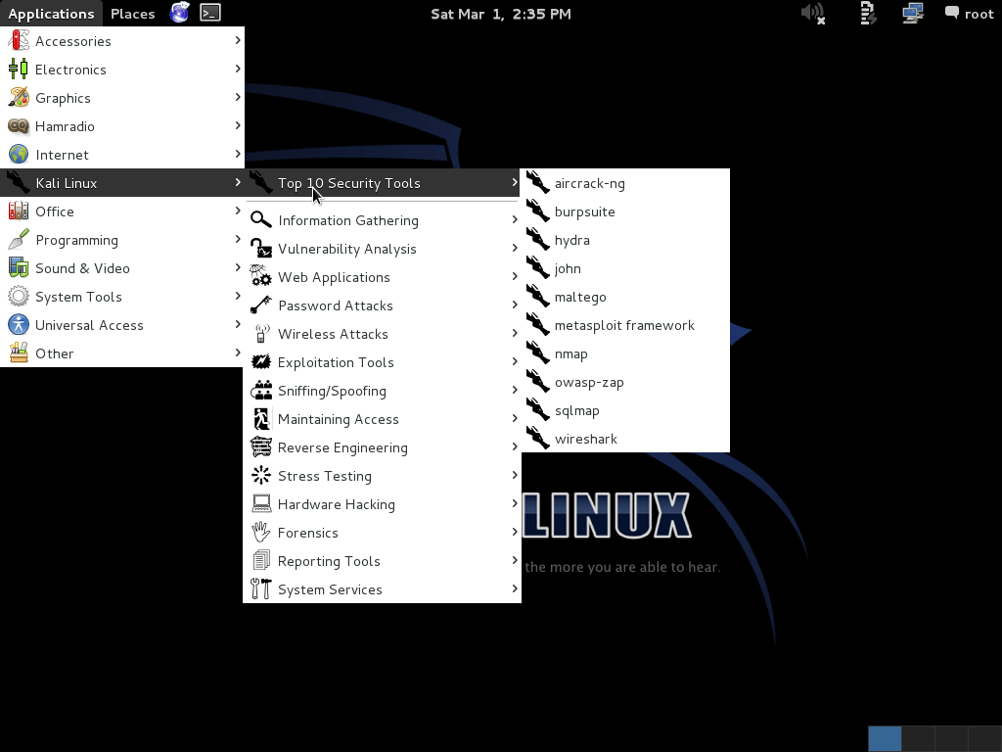Open the Wireless Attacks submenu

coord(383,334)
